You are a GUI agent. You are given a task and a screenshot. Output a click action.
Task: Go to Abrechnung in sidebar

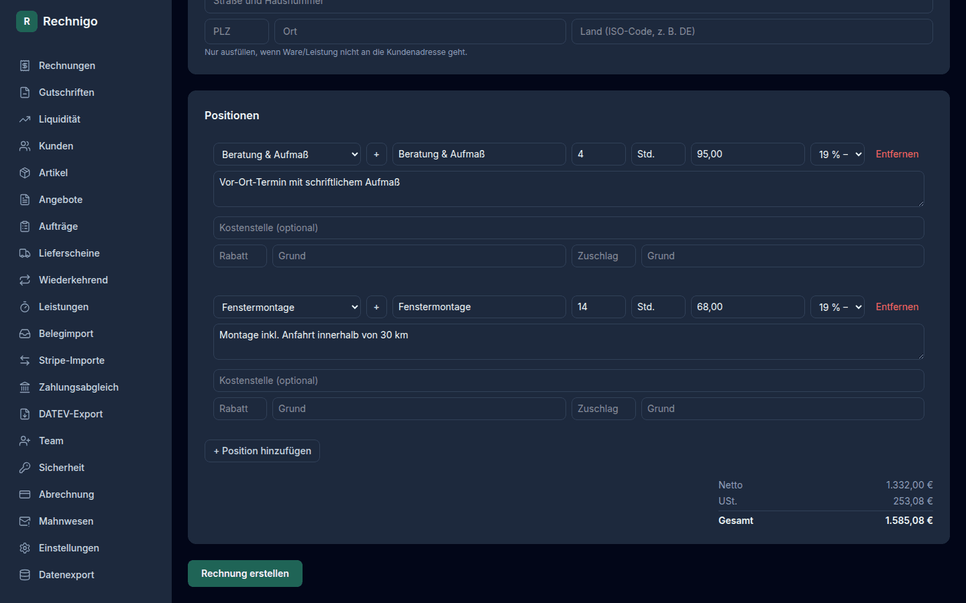pos(86,494)
